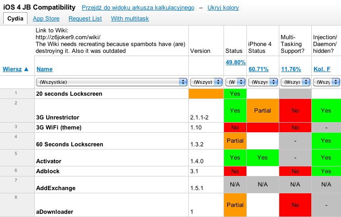Click the 11.76% Multi-Tasking link

coord(291,69)
